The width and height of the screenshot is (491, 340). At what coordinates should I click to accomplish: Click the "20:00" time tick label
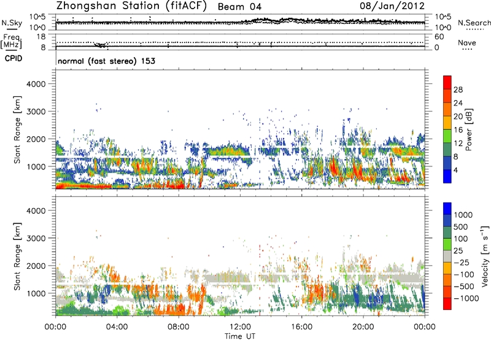point(363,327)
